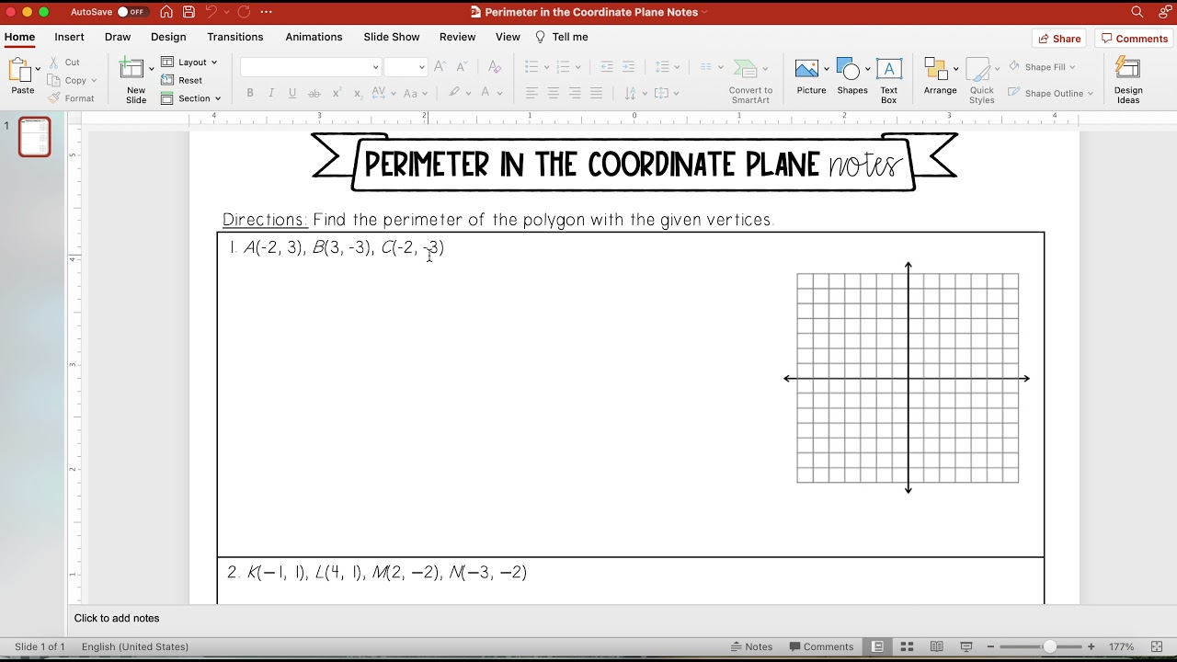Select slide 1 thumbnail
This screenshot has height=662, width=1177.
[x=35, y=137]
